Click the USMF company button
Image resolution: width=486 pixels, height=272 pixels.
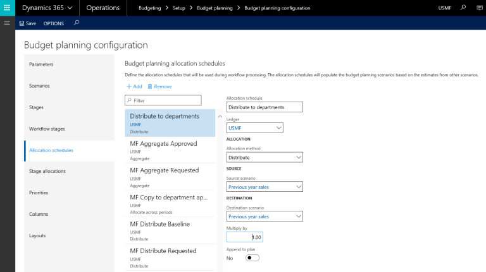coord(445,8)
